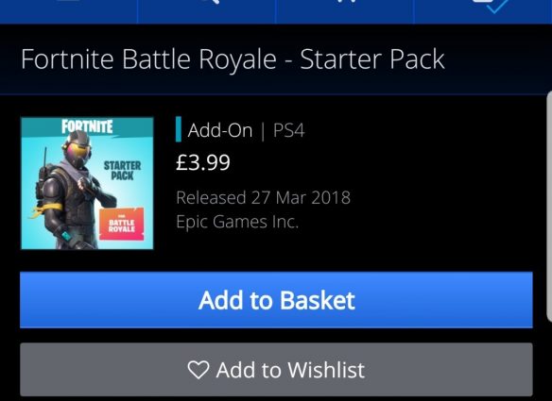Click the teal accent bar beside Add-On

tap(179, 129)
